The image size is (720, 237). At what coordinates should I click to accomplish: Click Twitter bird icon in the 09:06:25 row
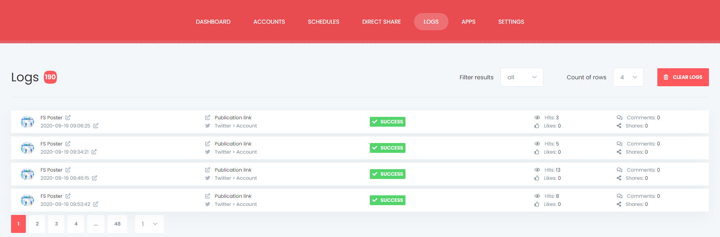tap(208, 126)
